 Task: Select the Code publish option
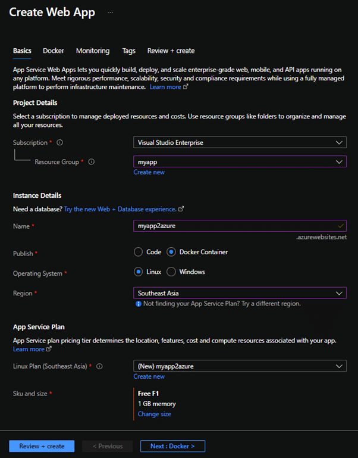click(x=139, y=252)
